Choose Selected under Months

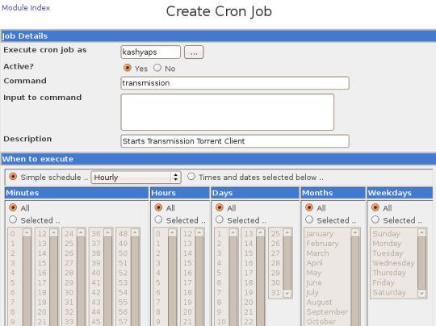(x=309, y=219)
